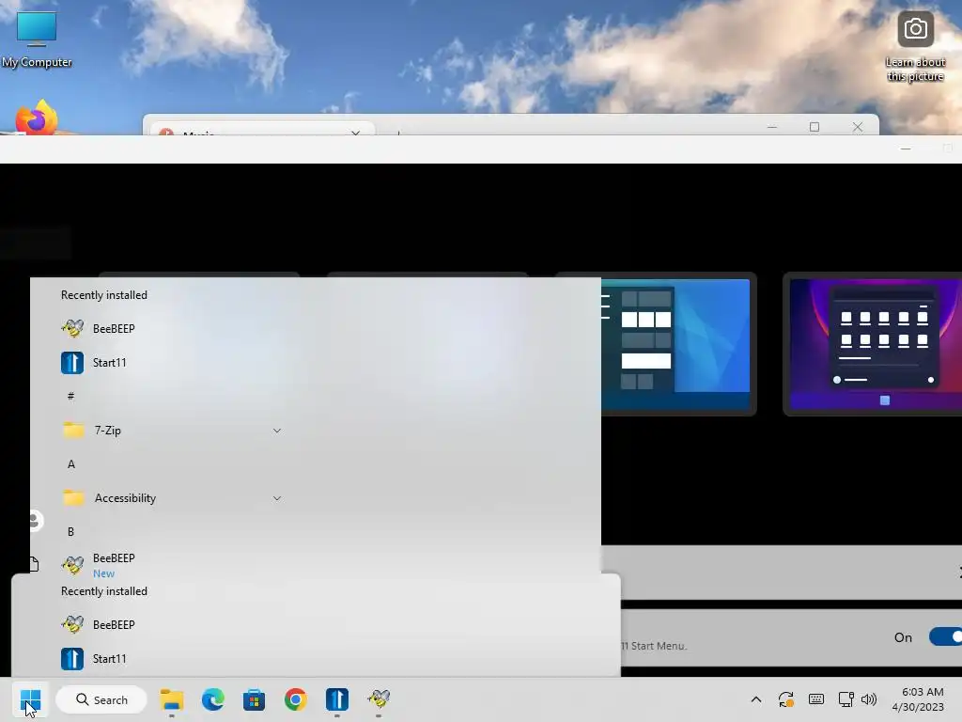Open the sync update tray icon

tap(786, 699)
